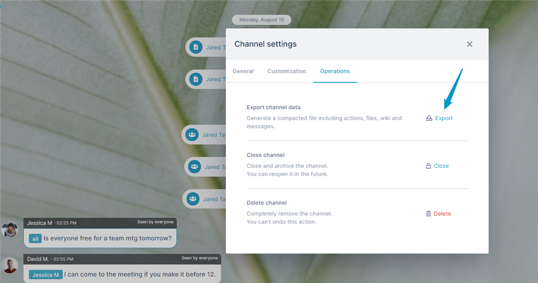
Task: Click 'Seen by everyone' on Jessica's message
Action: click(156, 222)
